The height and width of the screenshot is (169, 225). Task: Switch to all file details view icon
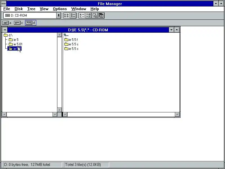tap(73, 15)
